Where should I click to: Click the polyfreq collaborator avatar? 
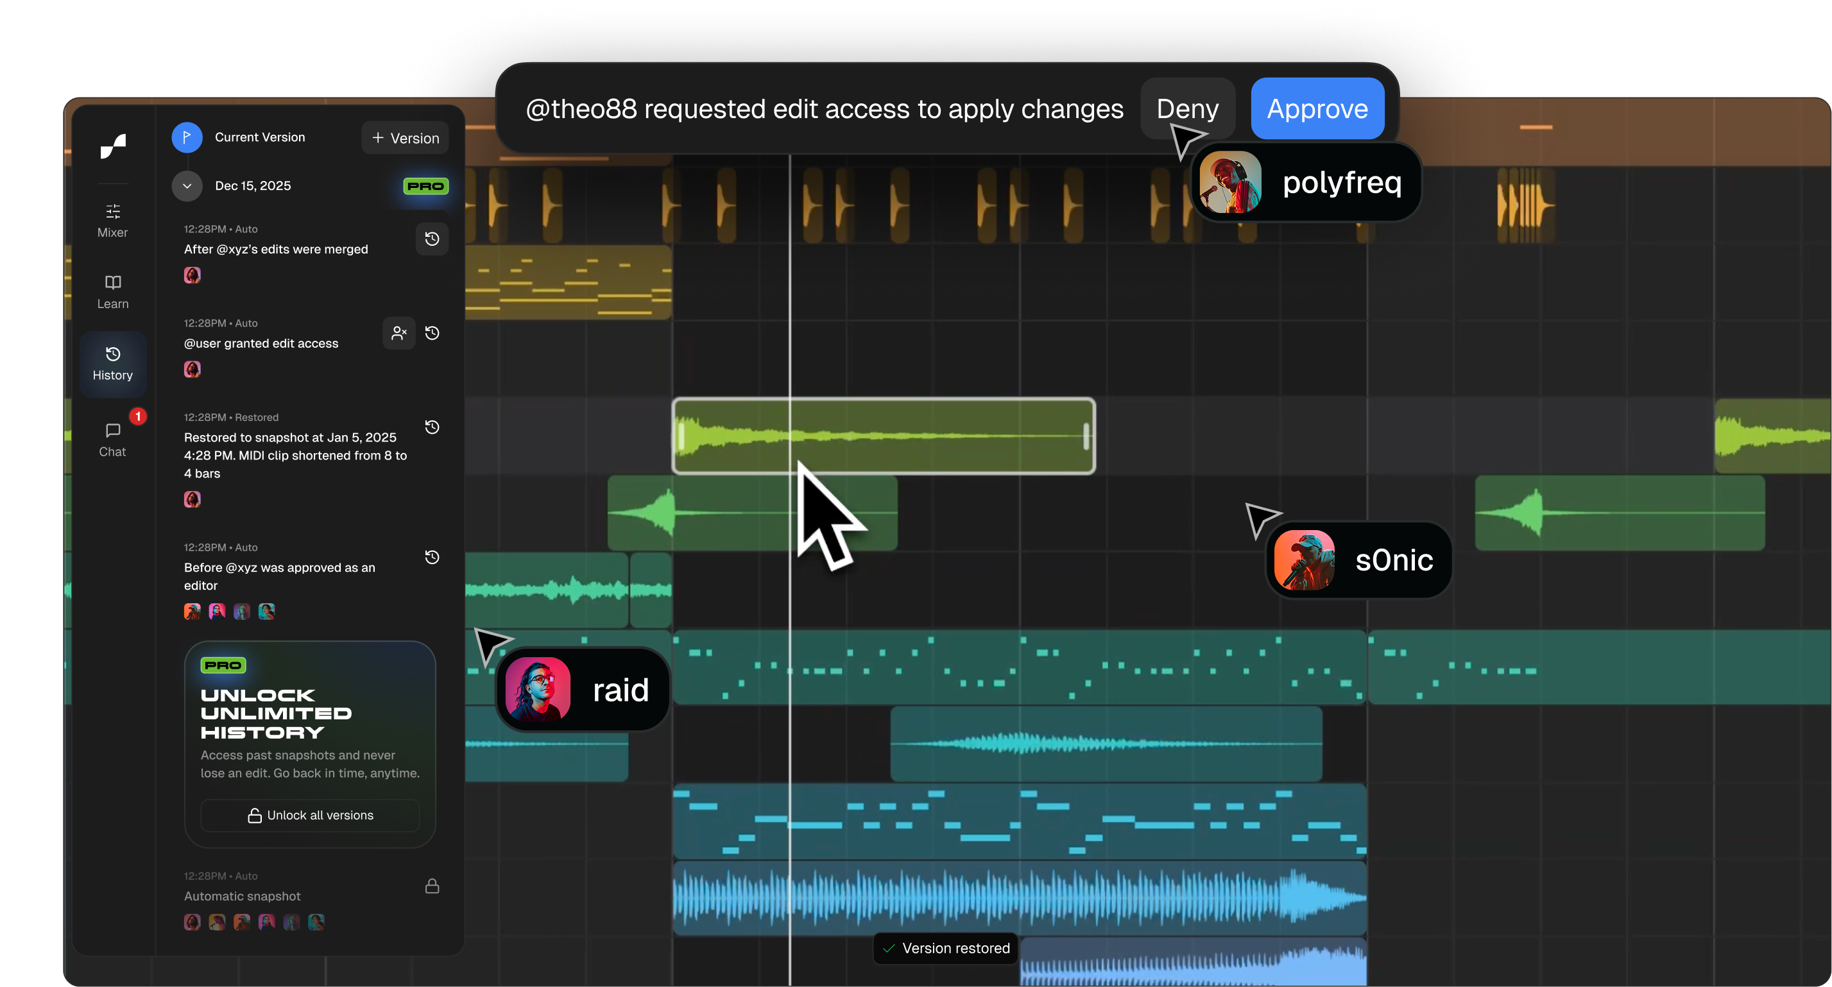(1229, 182)
